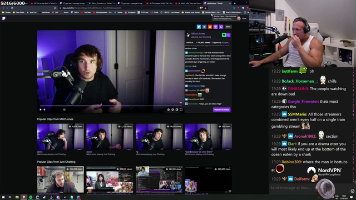Screen dimensions: 356x200
Task: Share the clip on Reddit
Action: pyautogui.click(x=210, y=27)
